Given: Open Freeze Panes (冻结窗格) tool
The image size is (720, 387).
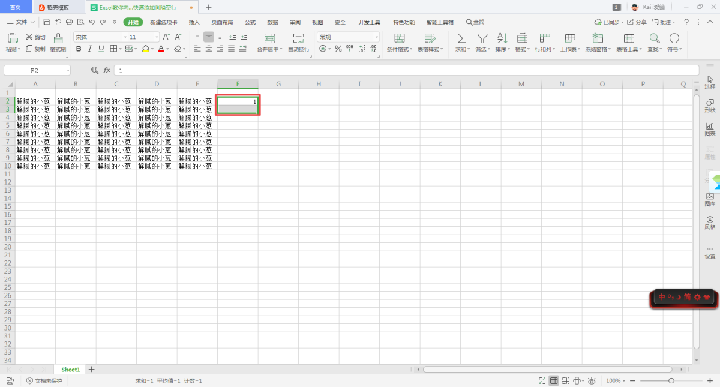Looking at the screenshot, I should [x=598, y=38].
